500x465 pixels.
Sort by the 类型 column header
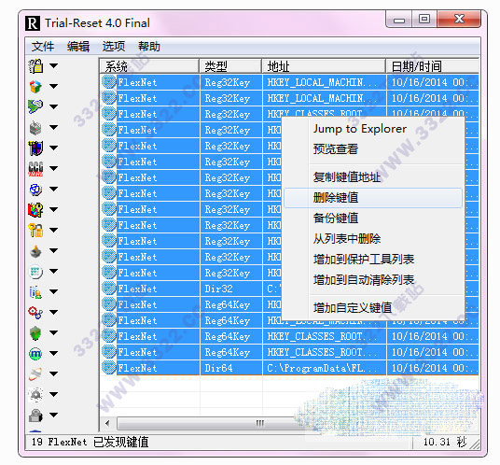tap(230, 66)
